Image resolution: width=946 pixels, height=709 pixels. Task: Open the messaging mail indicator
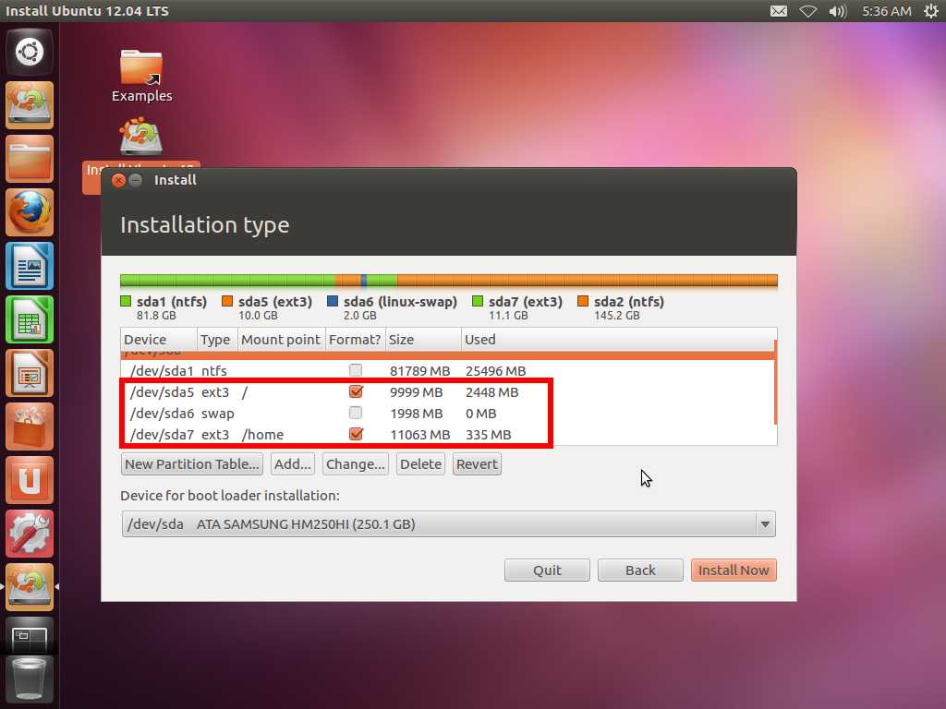point(779,11)
